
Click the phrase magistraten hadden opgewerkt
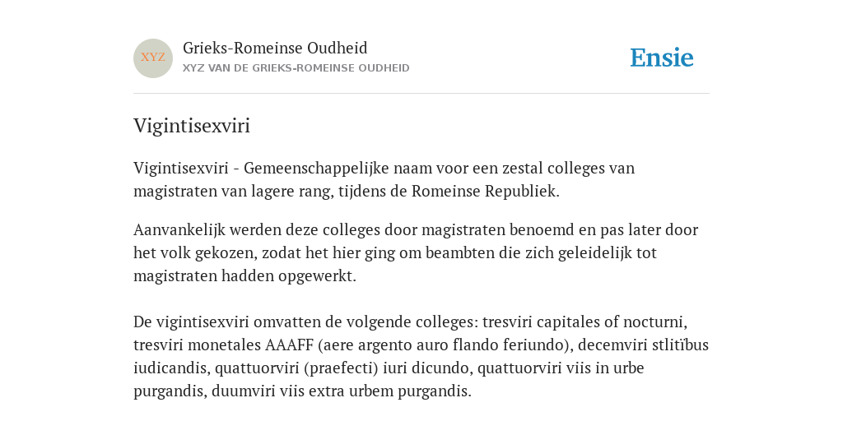(245, 276)
